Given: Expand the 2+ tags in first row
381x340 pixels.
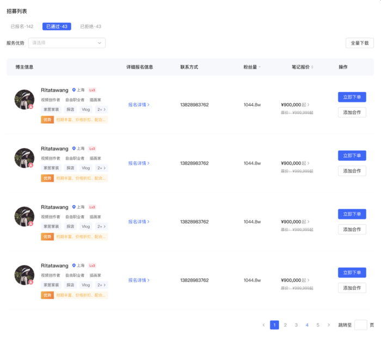Looking at the screenshot, I should click(x=101, y=109).
